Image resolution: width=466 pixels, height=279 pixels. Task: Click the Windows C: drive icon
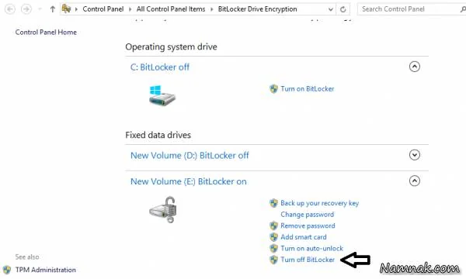coord(162,95)
